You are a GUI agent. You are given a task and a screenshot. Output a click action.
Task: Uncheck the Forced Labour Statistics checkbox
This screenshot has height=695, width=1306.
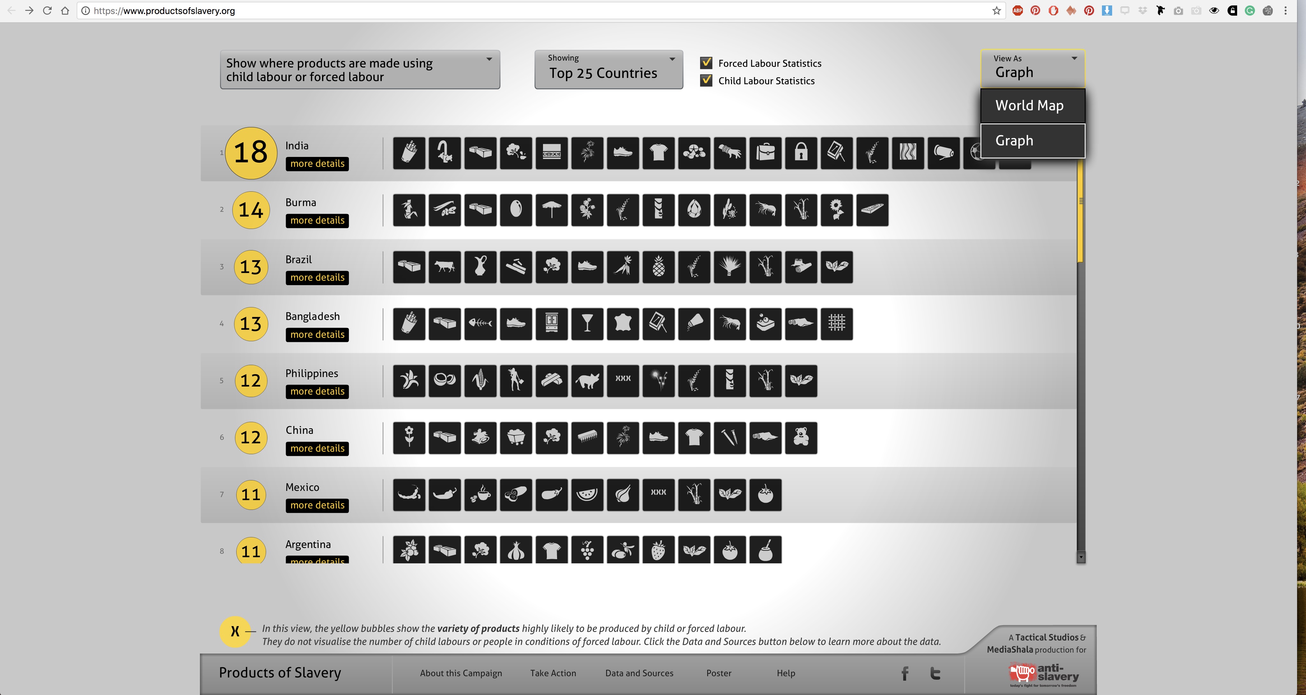pos(706,63)
